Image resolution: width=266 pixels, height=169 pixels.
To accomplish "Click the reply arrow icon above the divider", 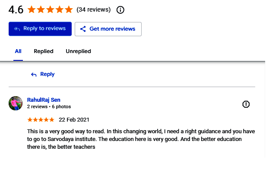I will 34,75.
